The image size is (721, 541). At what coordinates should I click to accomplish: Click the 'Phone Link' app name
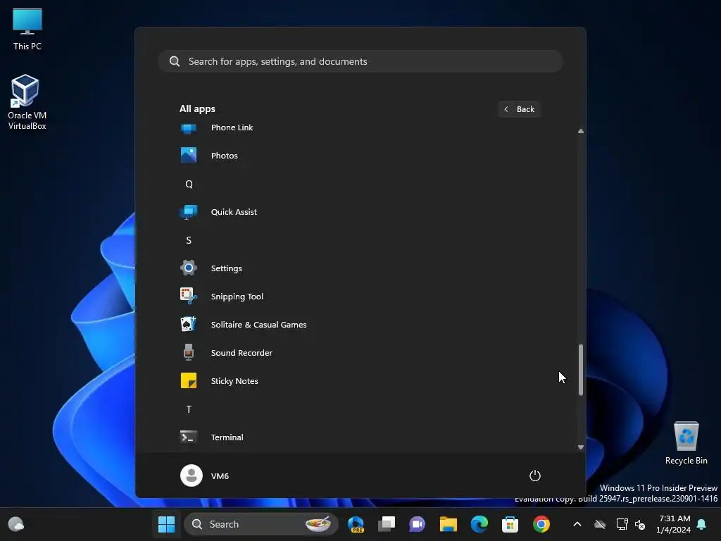coord(232,128)
